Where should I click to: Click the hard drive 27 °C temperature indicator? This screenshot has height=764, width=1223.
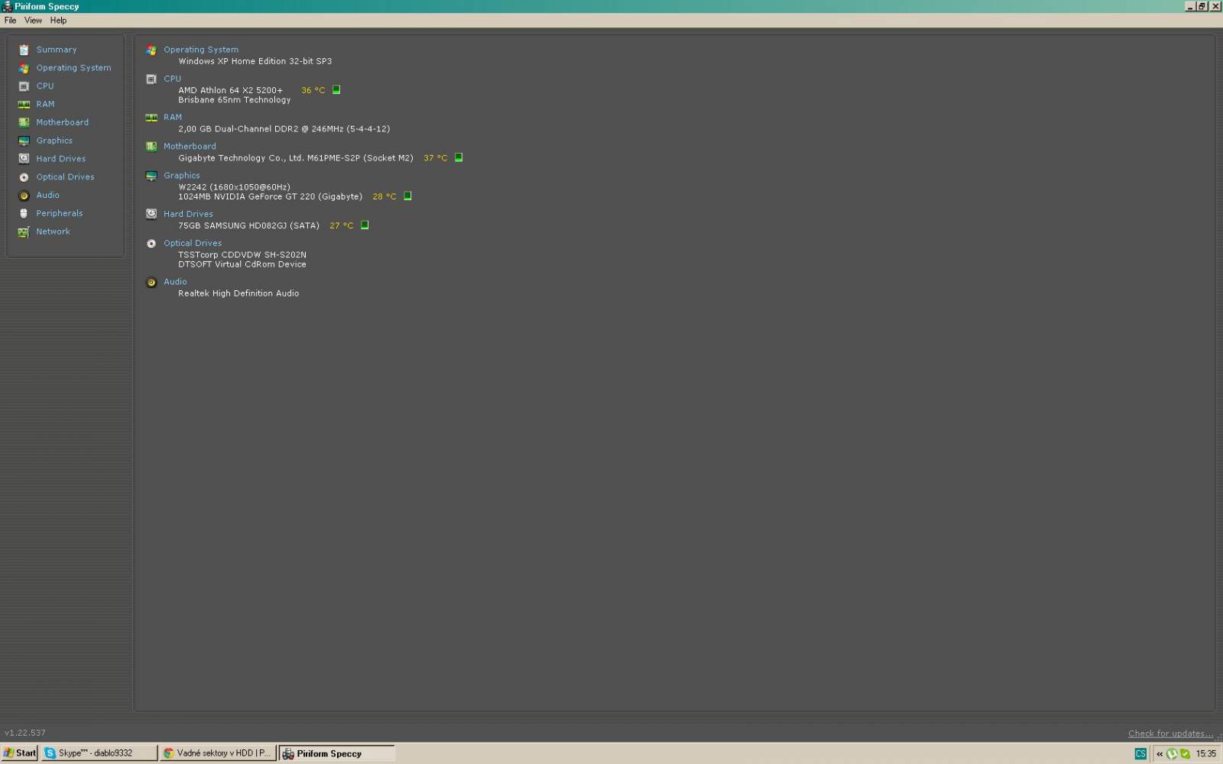[x=365, y=225]
